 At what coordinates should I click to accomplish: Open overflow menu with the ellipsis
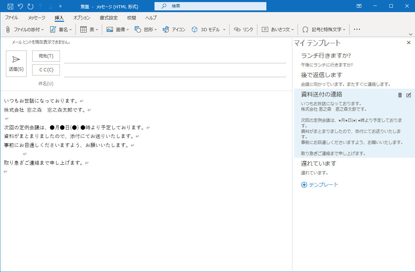click(357, 29)
